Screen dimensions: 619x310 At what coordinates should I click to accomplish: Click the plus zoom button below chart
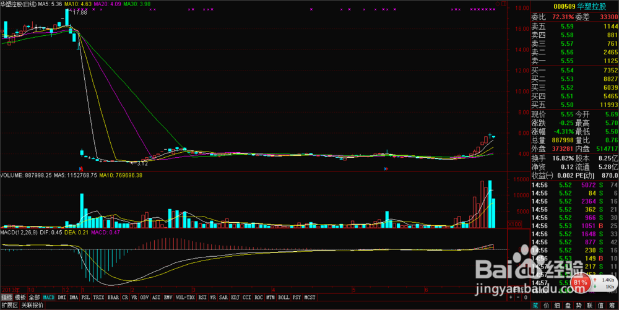pos(511,298)
